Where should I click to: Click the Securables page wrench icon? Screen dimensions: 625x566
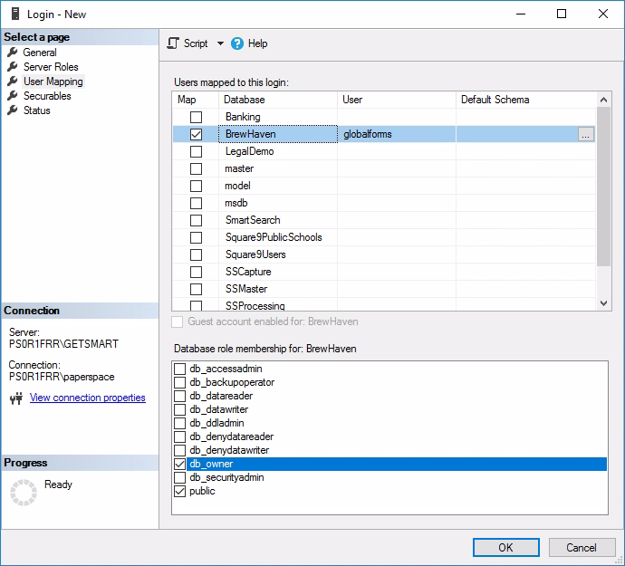[x=13, y=96]
